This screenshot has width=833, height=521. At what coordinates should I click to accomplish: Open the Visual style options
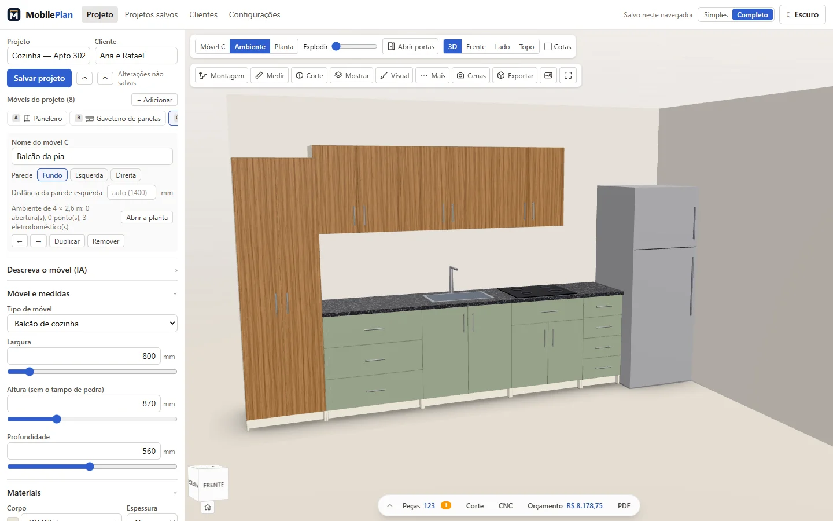coord(394,75)
